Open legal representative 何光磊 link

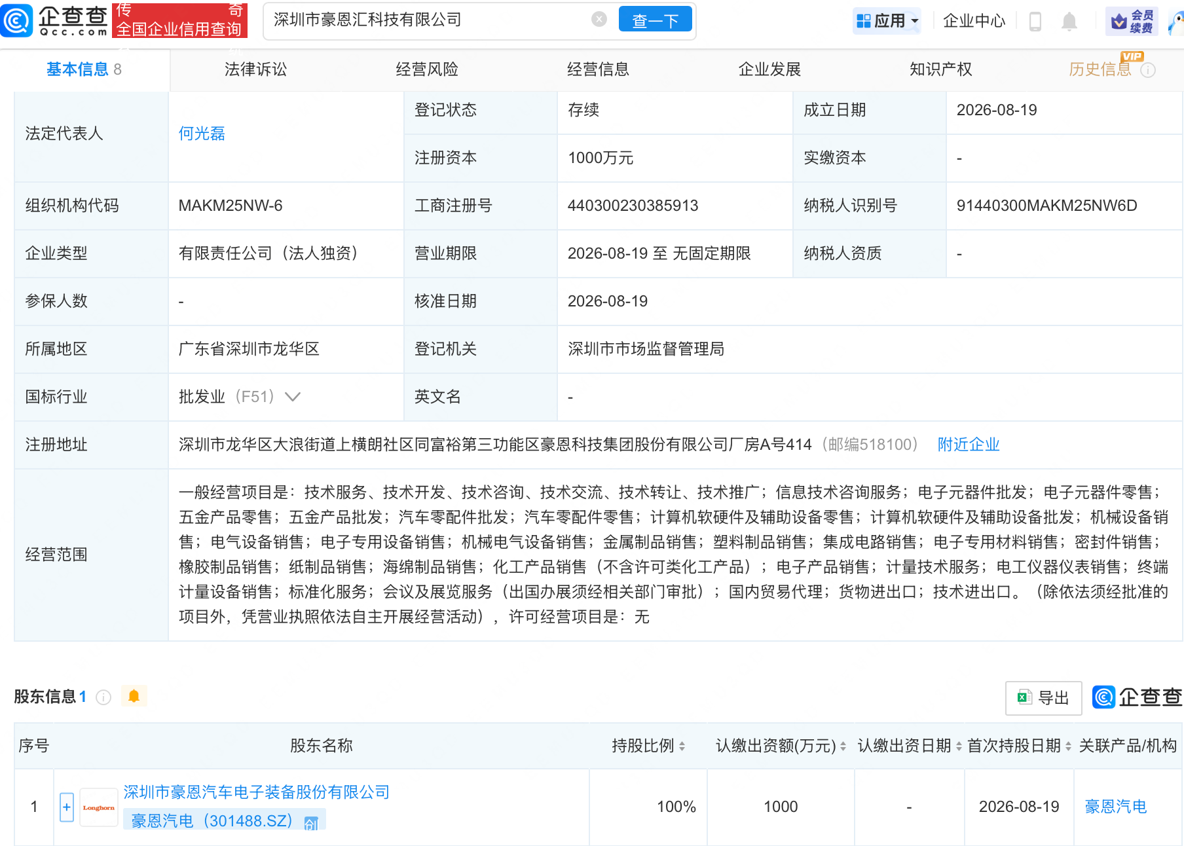[x=202, y=134]
